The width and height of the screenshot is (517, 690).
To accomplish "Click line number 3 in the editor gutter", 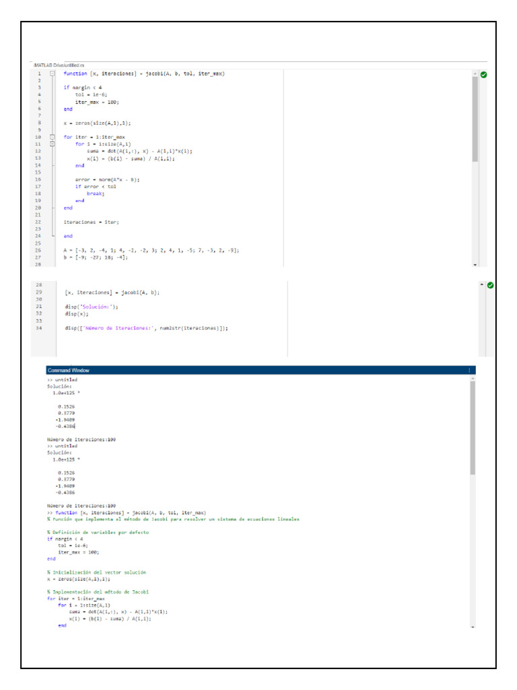I will pyautogui.click(x=39, y=88).
